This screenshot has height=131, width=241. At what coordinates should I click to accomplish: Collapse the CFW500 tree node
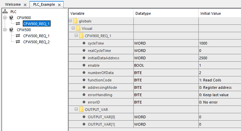[x=5, y=29]
